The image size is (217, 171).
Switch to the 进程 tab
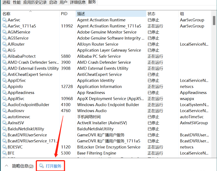(6, 2)
